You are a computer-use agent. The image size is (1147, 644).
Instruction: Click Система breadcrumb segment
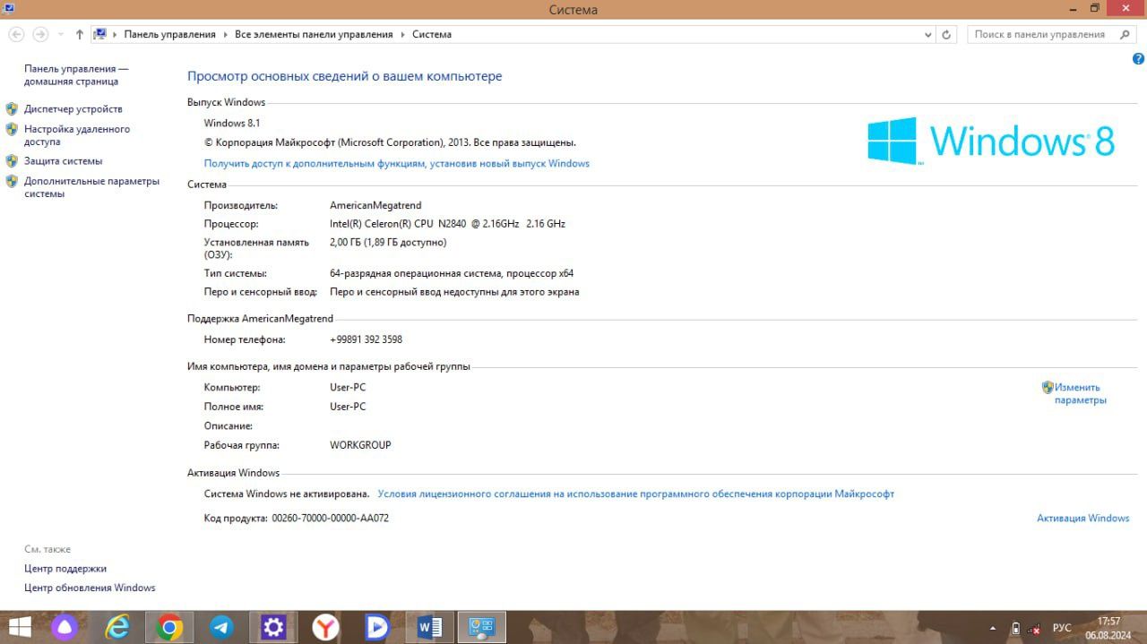point(432,34)
